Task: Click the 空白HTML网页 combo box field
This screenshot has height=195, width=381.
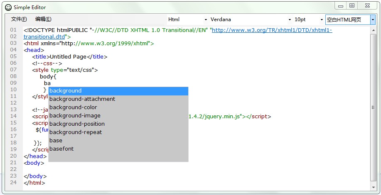Action: (x=348, y=19)
